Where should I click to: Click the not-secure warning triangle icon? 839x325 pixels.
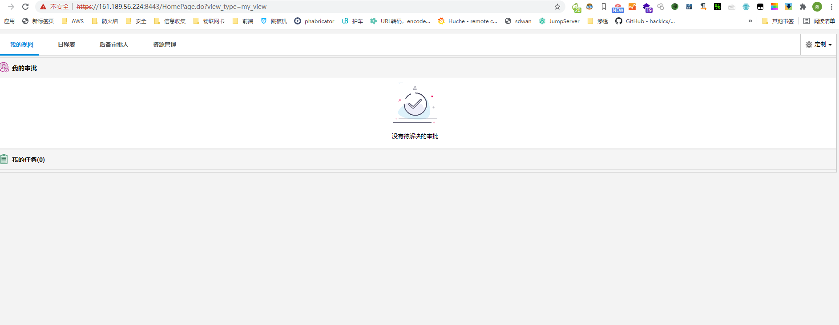[x=43, y=7]
